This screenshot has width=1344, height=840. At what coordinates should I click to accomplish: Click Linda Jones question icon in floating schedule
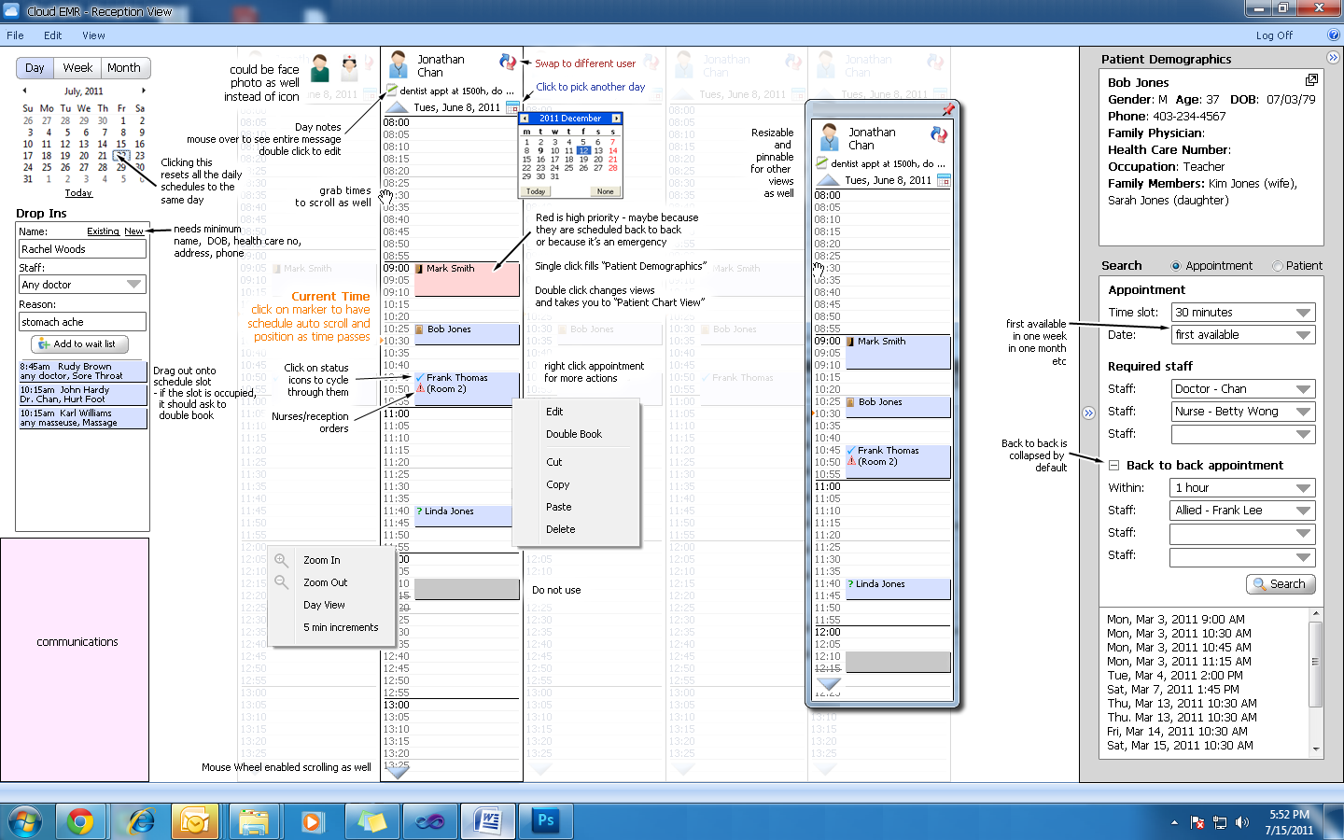[850, 584]
